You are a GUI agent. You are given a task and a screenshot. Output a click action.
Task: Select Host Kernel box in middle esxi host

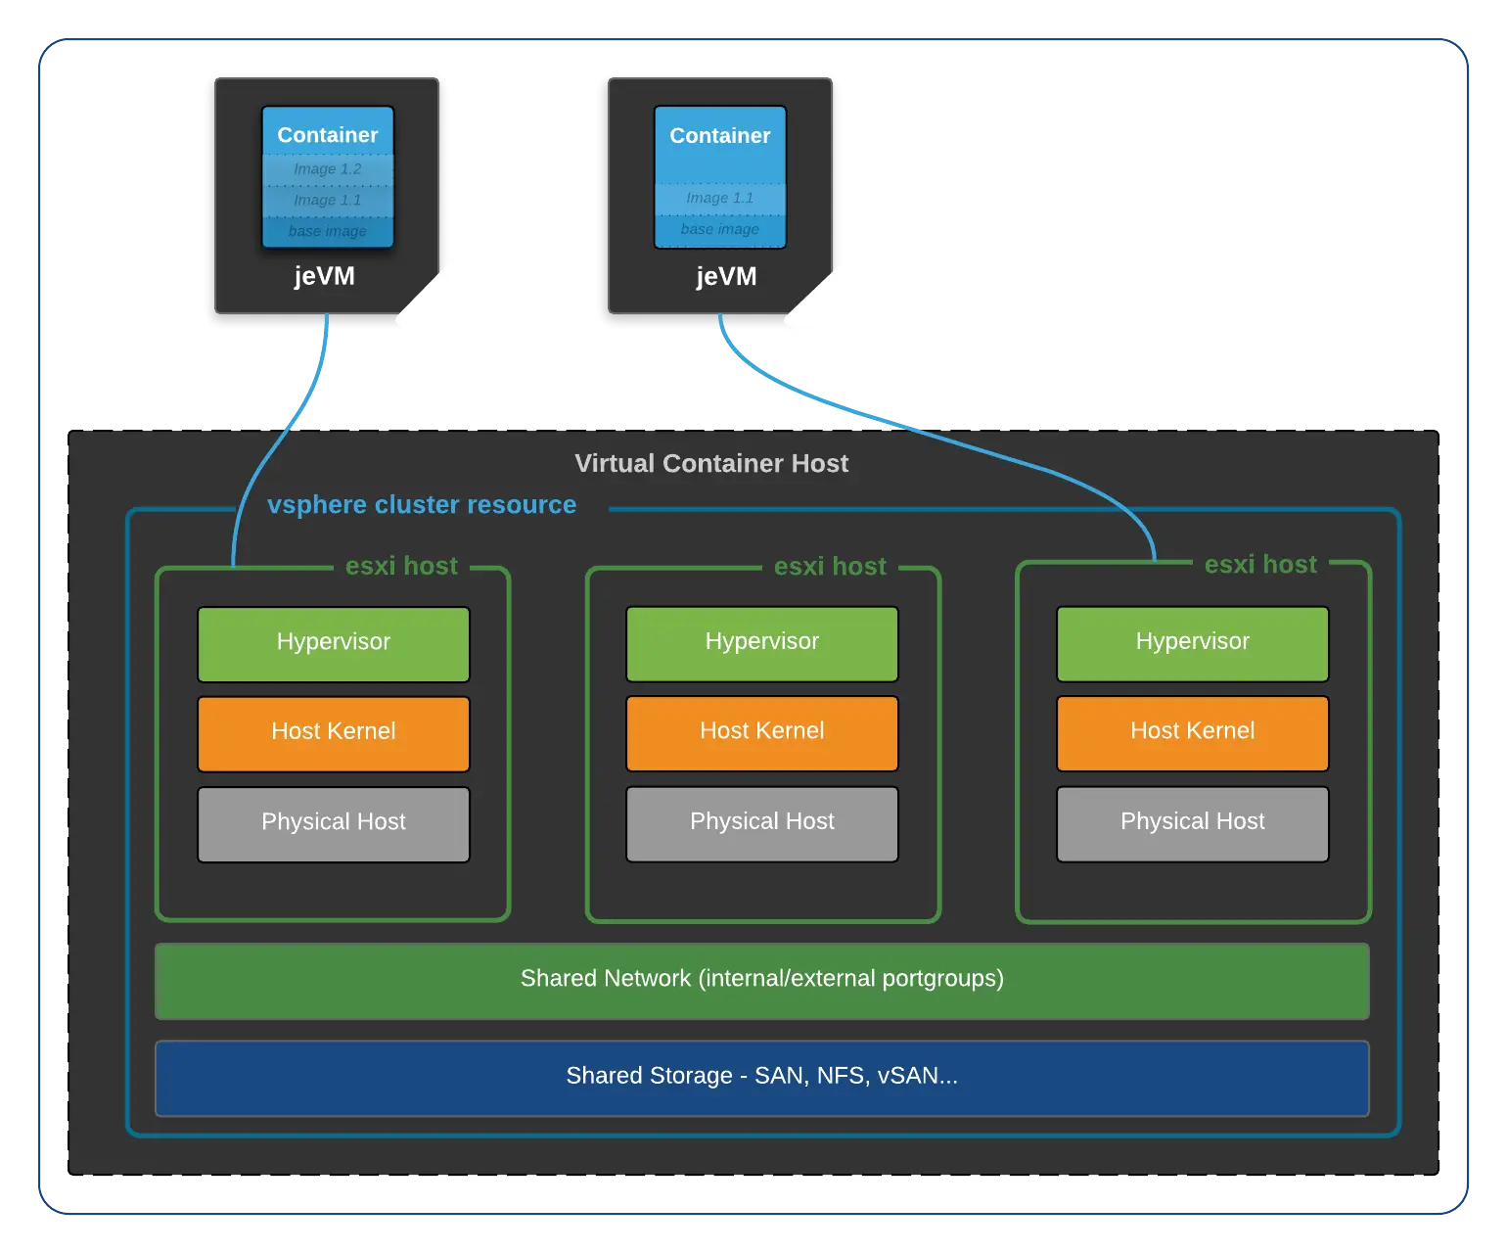(x=762, y=734)
